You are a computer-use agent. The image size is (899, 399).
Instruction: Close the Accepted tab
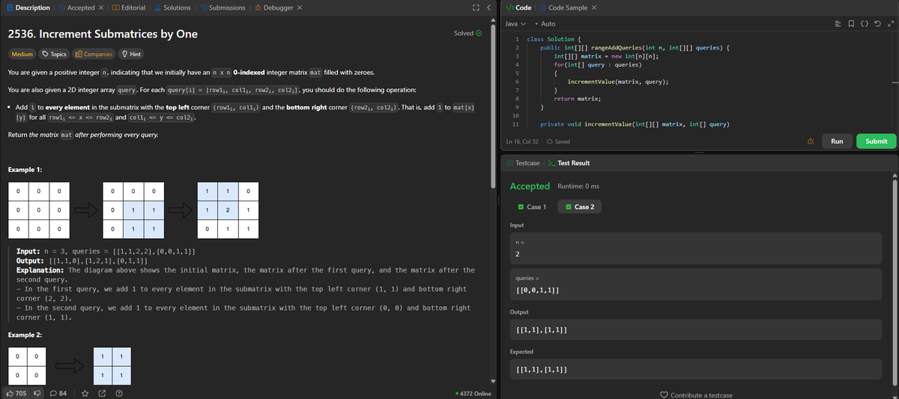(101, 7)
